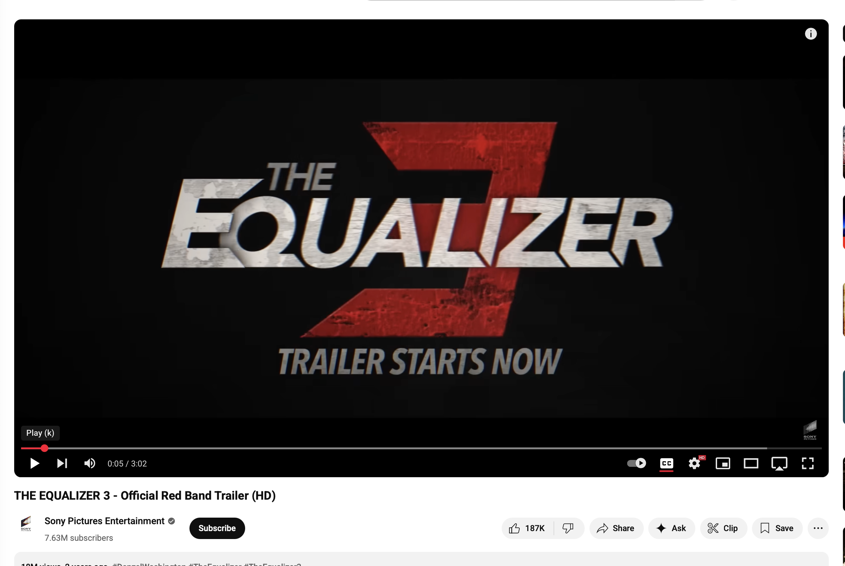Skip to the next video
This screenshot has height=566, width=845.
[x=62, y=463]
